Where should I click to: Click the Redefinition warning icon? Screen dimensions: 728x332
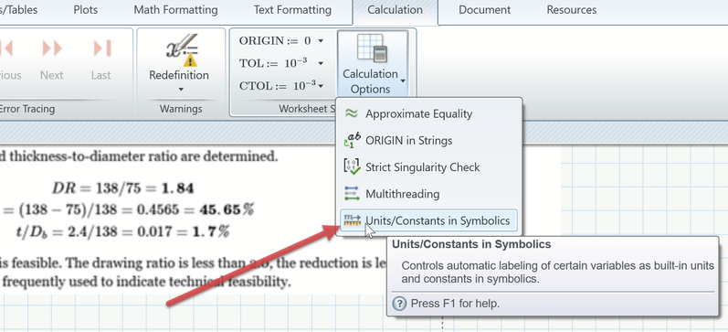pos(182,48)
